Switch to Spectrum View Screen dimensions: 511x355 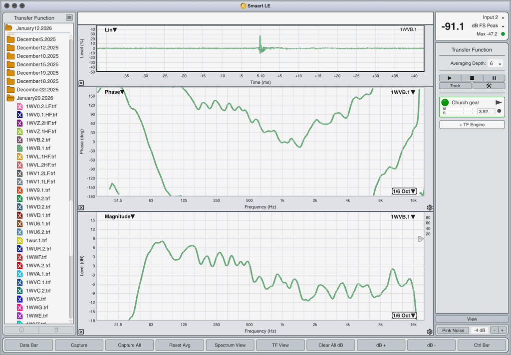[x=230, y=345]
